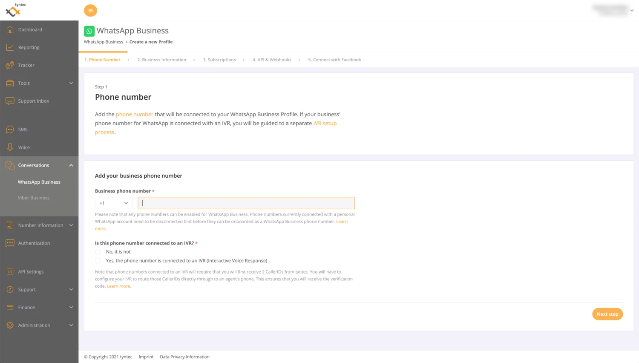The height and width of the screenshot is (363, 639).
Task: Click the Tracker location pin icon
Action: (10, 65)
